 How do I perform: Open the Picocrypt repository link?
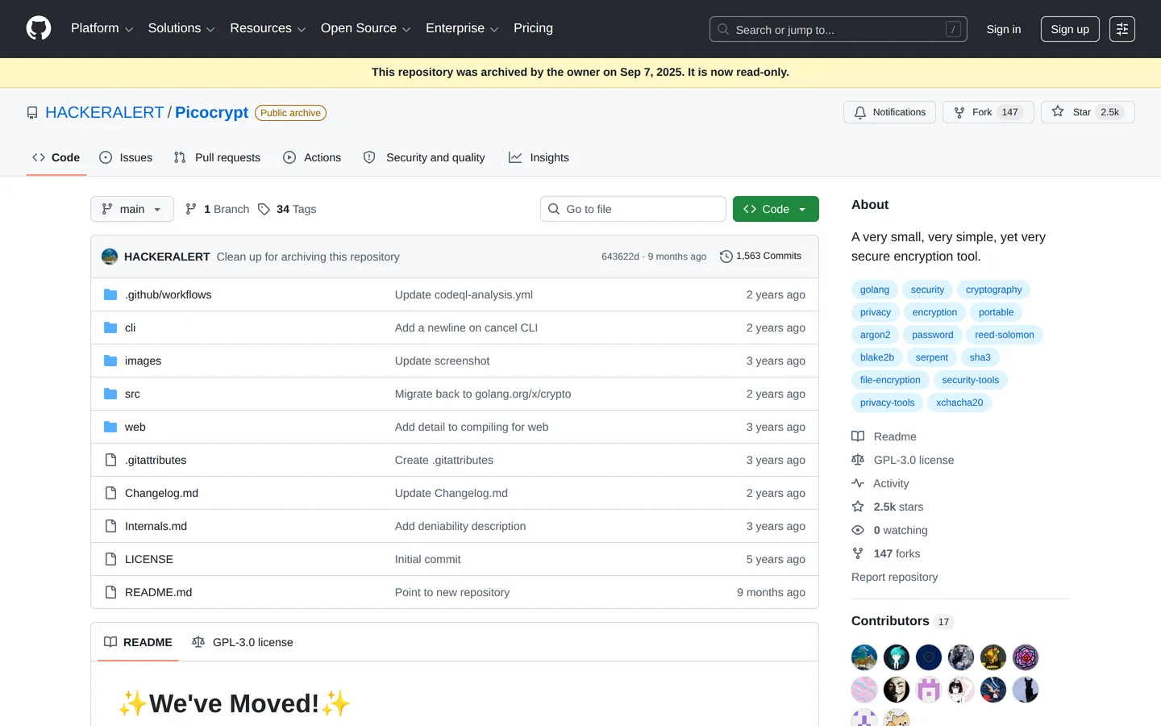tap(211, 112)
